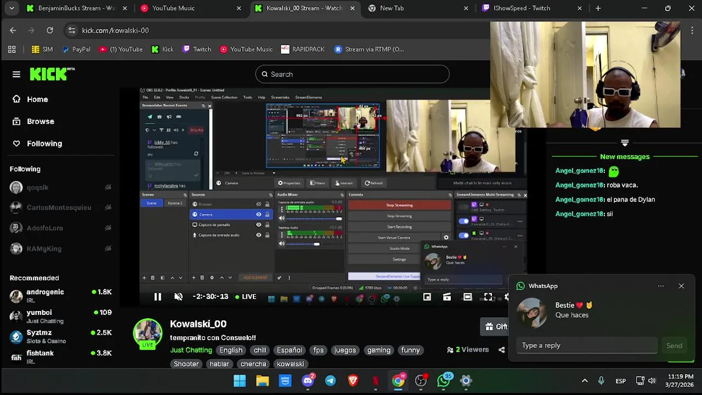
Task: Switch to BenjaminBucks Stream tab
Action: point(77,8)
